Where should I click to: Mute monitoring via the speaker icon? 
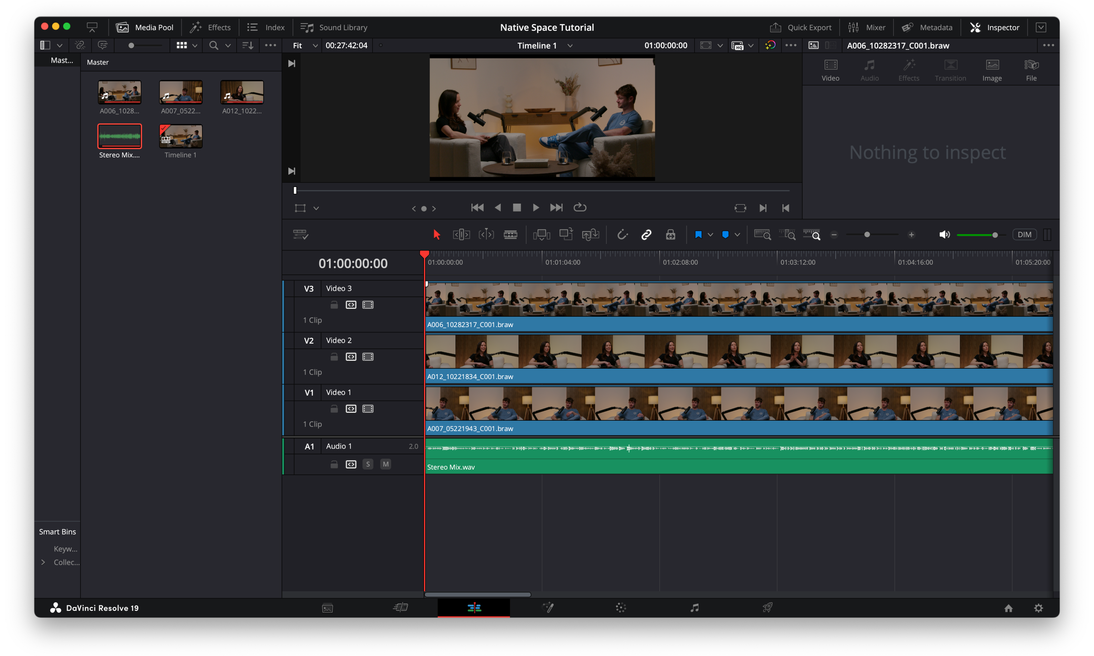[x=944, y=234]
